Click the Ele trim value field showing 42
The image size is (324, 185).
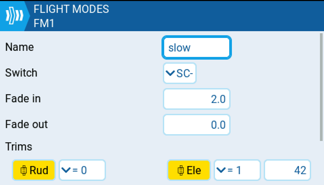[x=287, y=170]
